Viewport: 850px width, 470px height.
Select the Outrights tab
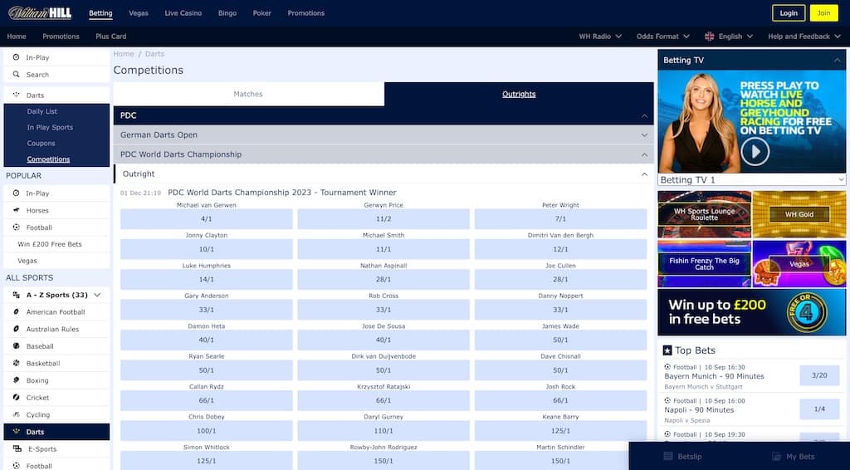pos(519,94)
